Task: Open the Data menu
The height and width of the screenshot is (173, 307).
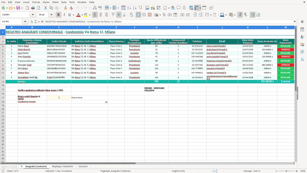Action: (x=64, y=2)
